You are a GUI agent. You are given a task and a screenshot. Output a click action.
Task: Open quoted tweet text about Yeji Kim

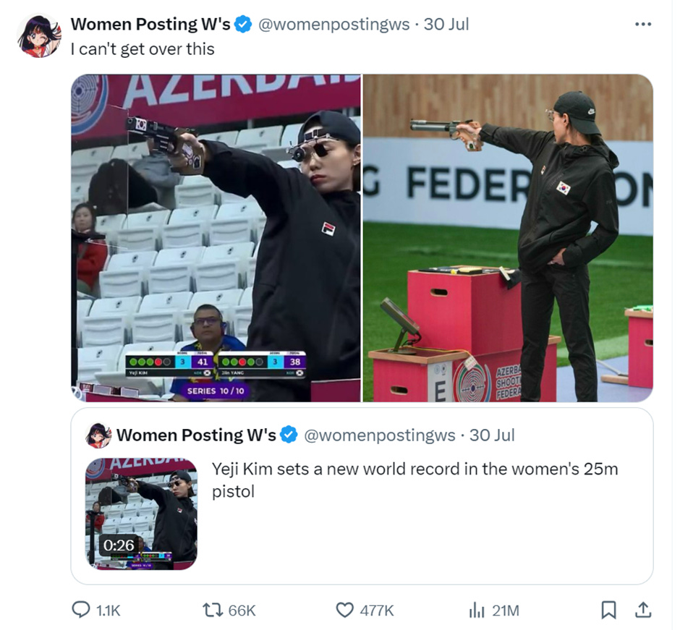tap(415, 480)
